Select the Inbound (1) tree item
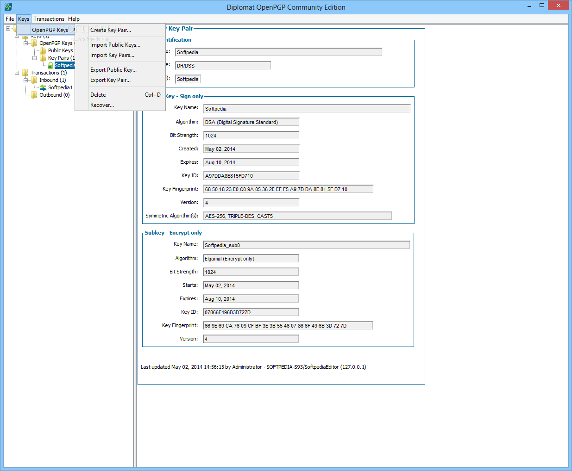 pos(52,80)
